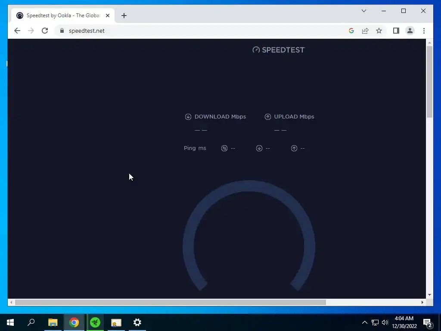This screenshot has height=331, width=441.
Task: Open File Explorer from taskbar
Action: (53, 322)
